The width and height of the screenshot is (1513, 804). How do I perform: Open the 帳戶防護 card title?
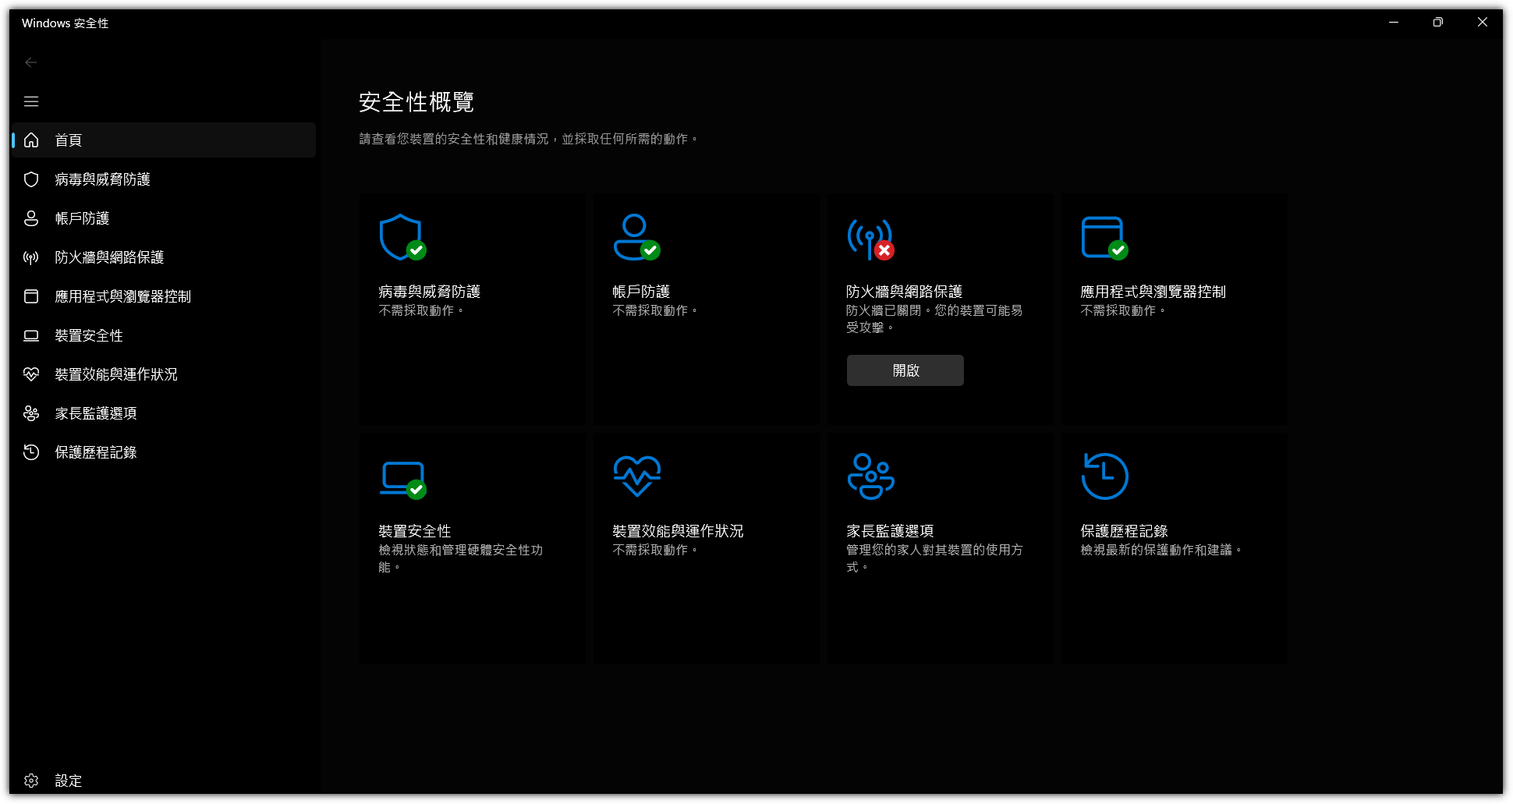[641, 292]
